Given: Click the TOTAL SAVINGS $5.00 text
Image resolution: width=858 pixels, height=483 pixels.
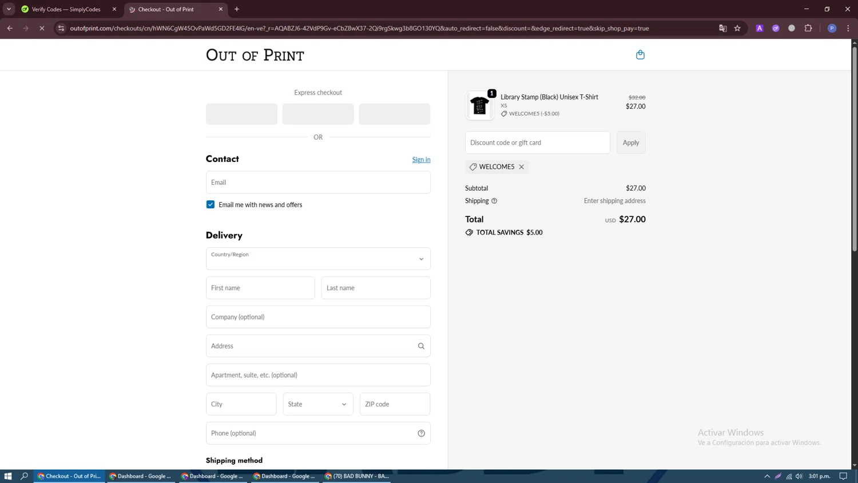Looking at the screenshot, I should point(509,232).
